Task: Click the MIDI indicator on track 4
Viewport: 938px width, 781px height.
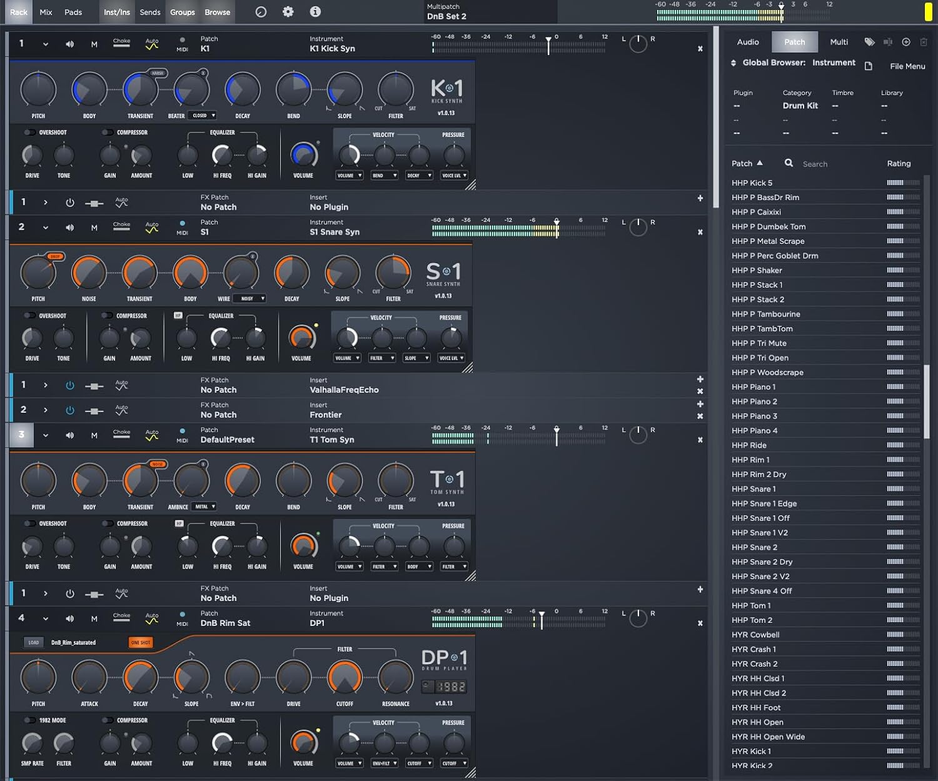Action: 182,618
